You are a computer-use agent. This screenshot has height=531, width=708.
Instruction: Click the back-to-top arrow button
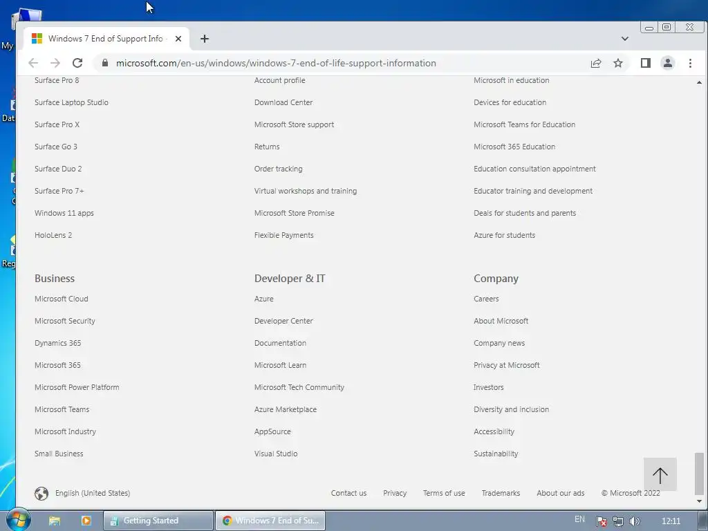coord(660,474)
